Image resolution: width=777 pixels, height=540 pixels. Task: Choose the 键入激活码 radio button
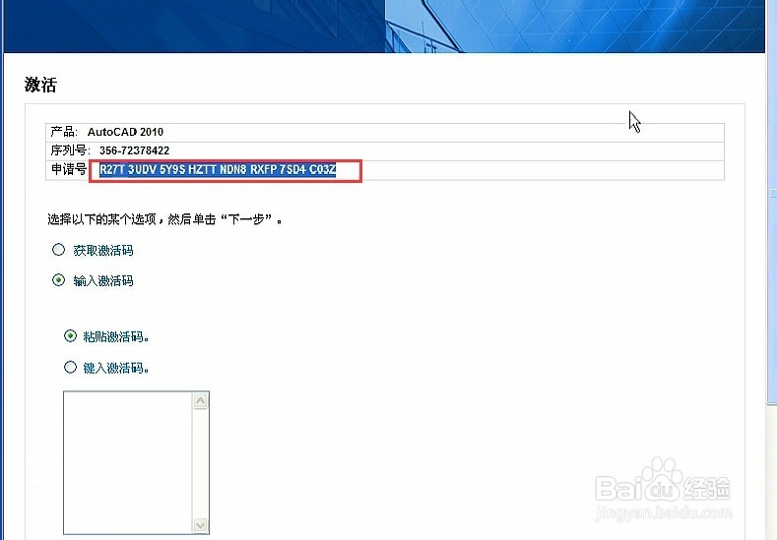click(x=70, y=367)
